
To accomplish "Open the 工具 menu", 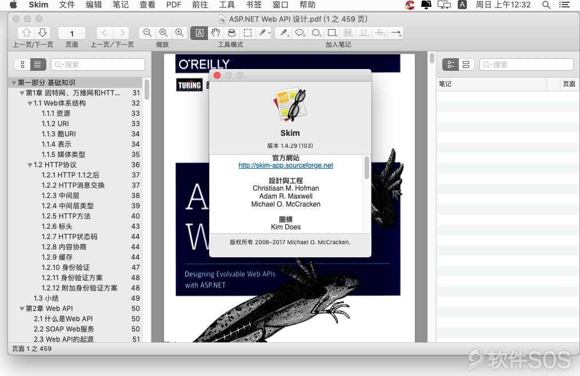I will (x=227, y=5).
